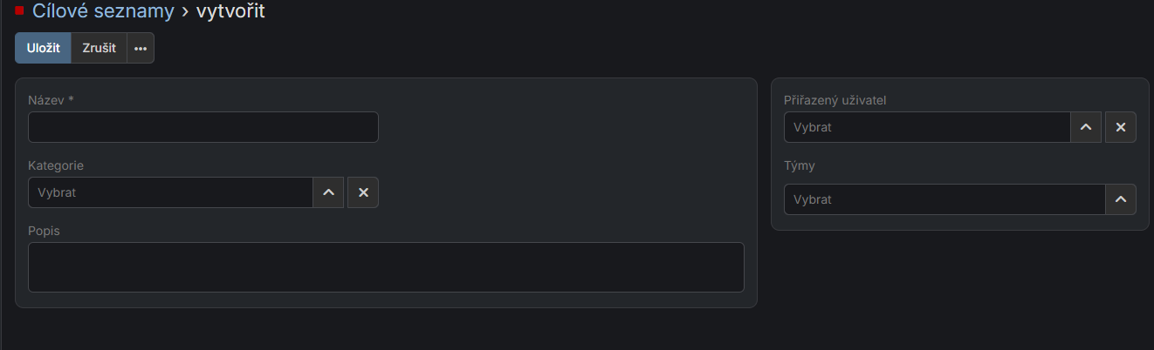Click the Kategorie Vybrat selection field
Screen dimensions: 1154x350
170,192
